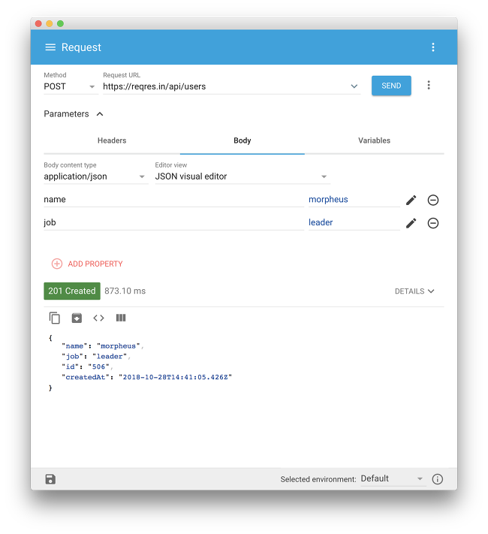This screenshot has width=488, height=534.
Task: Click the job property key field
Action: click(173, 223)
